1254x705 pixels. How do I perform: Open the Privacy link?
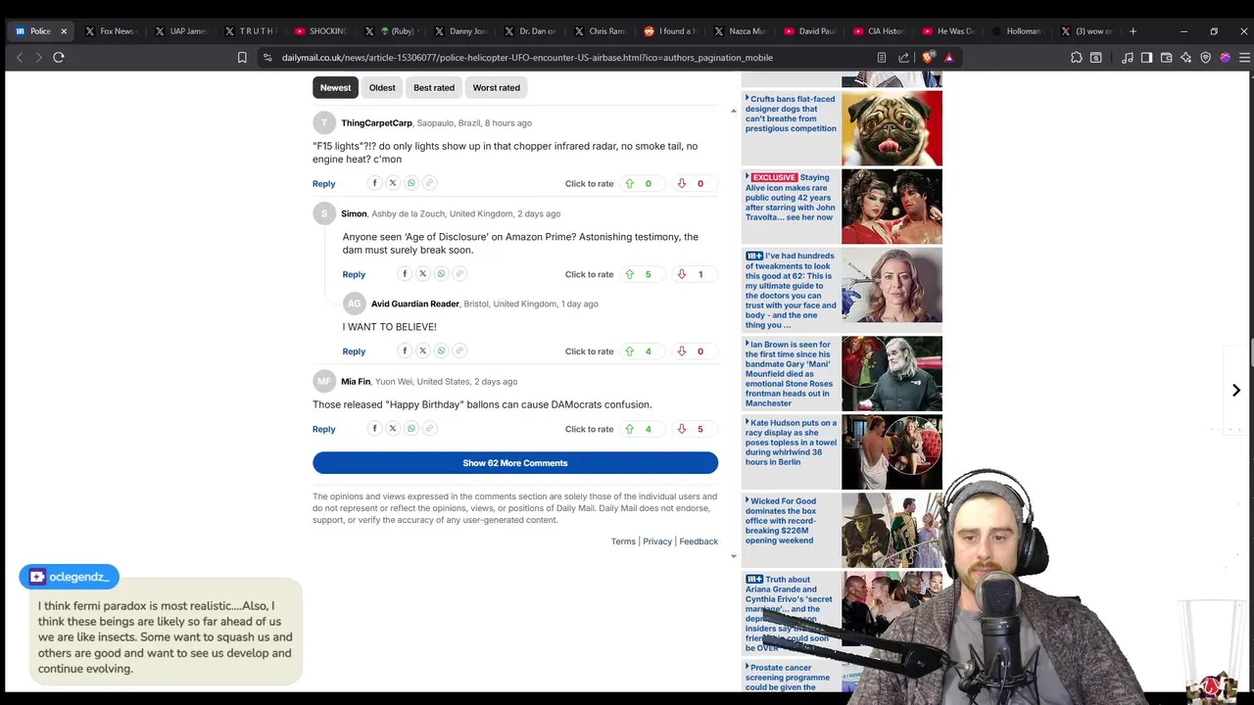[x=657, y=541]
